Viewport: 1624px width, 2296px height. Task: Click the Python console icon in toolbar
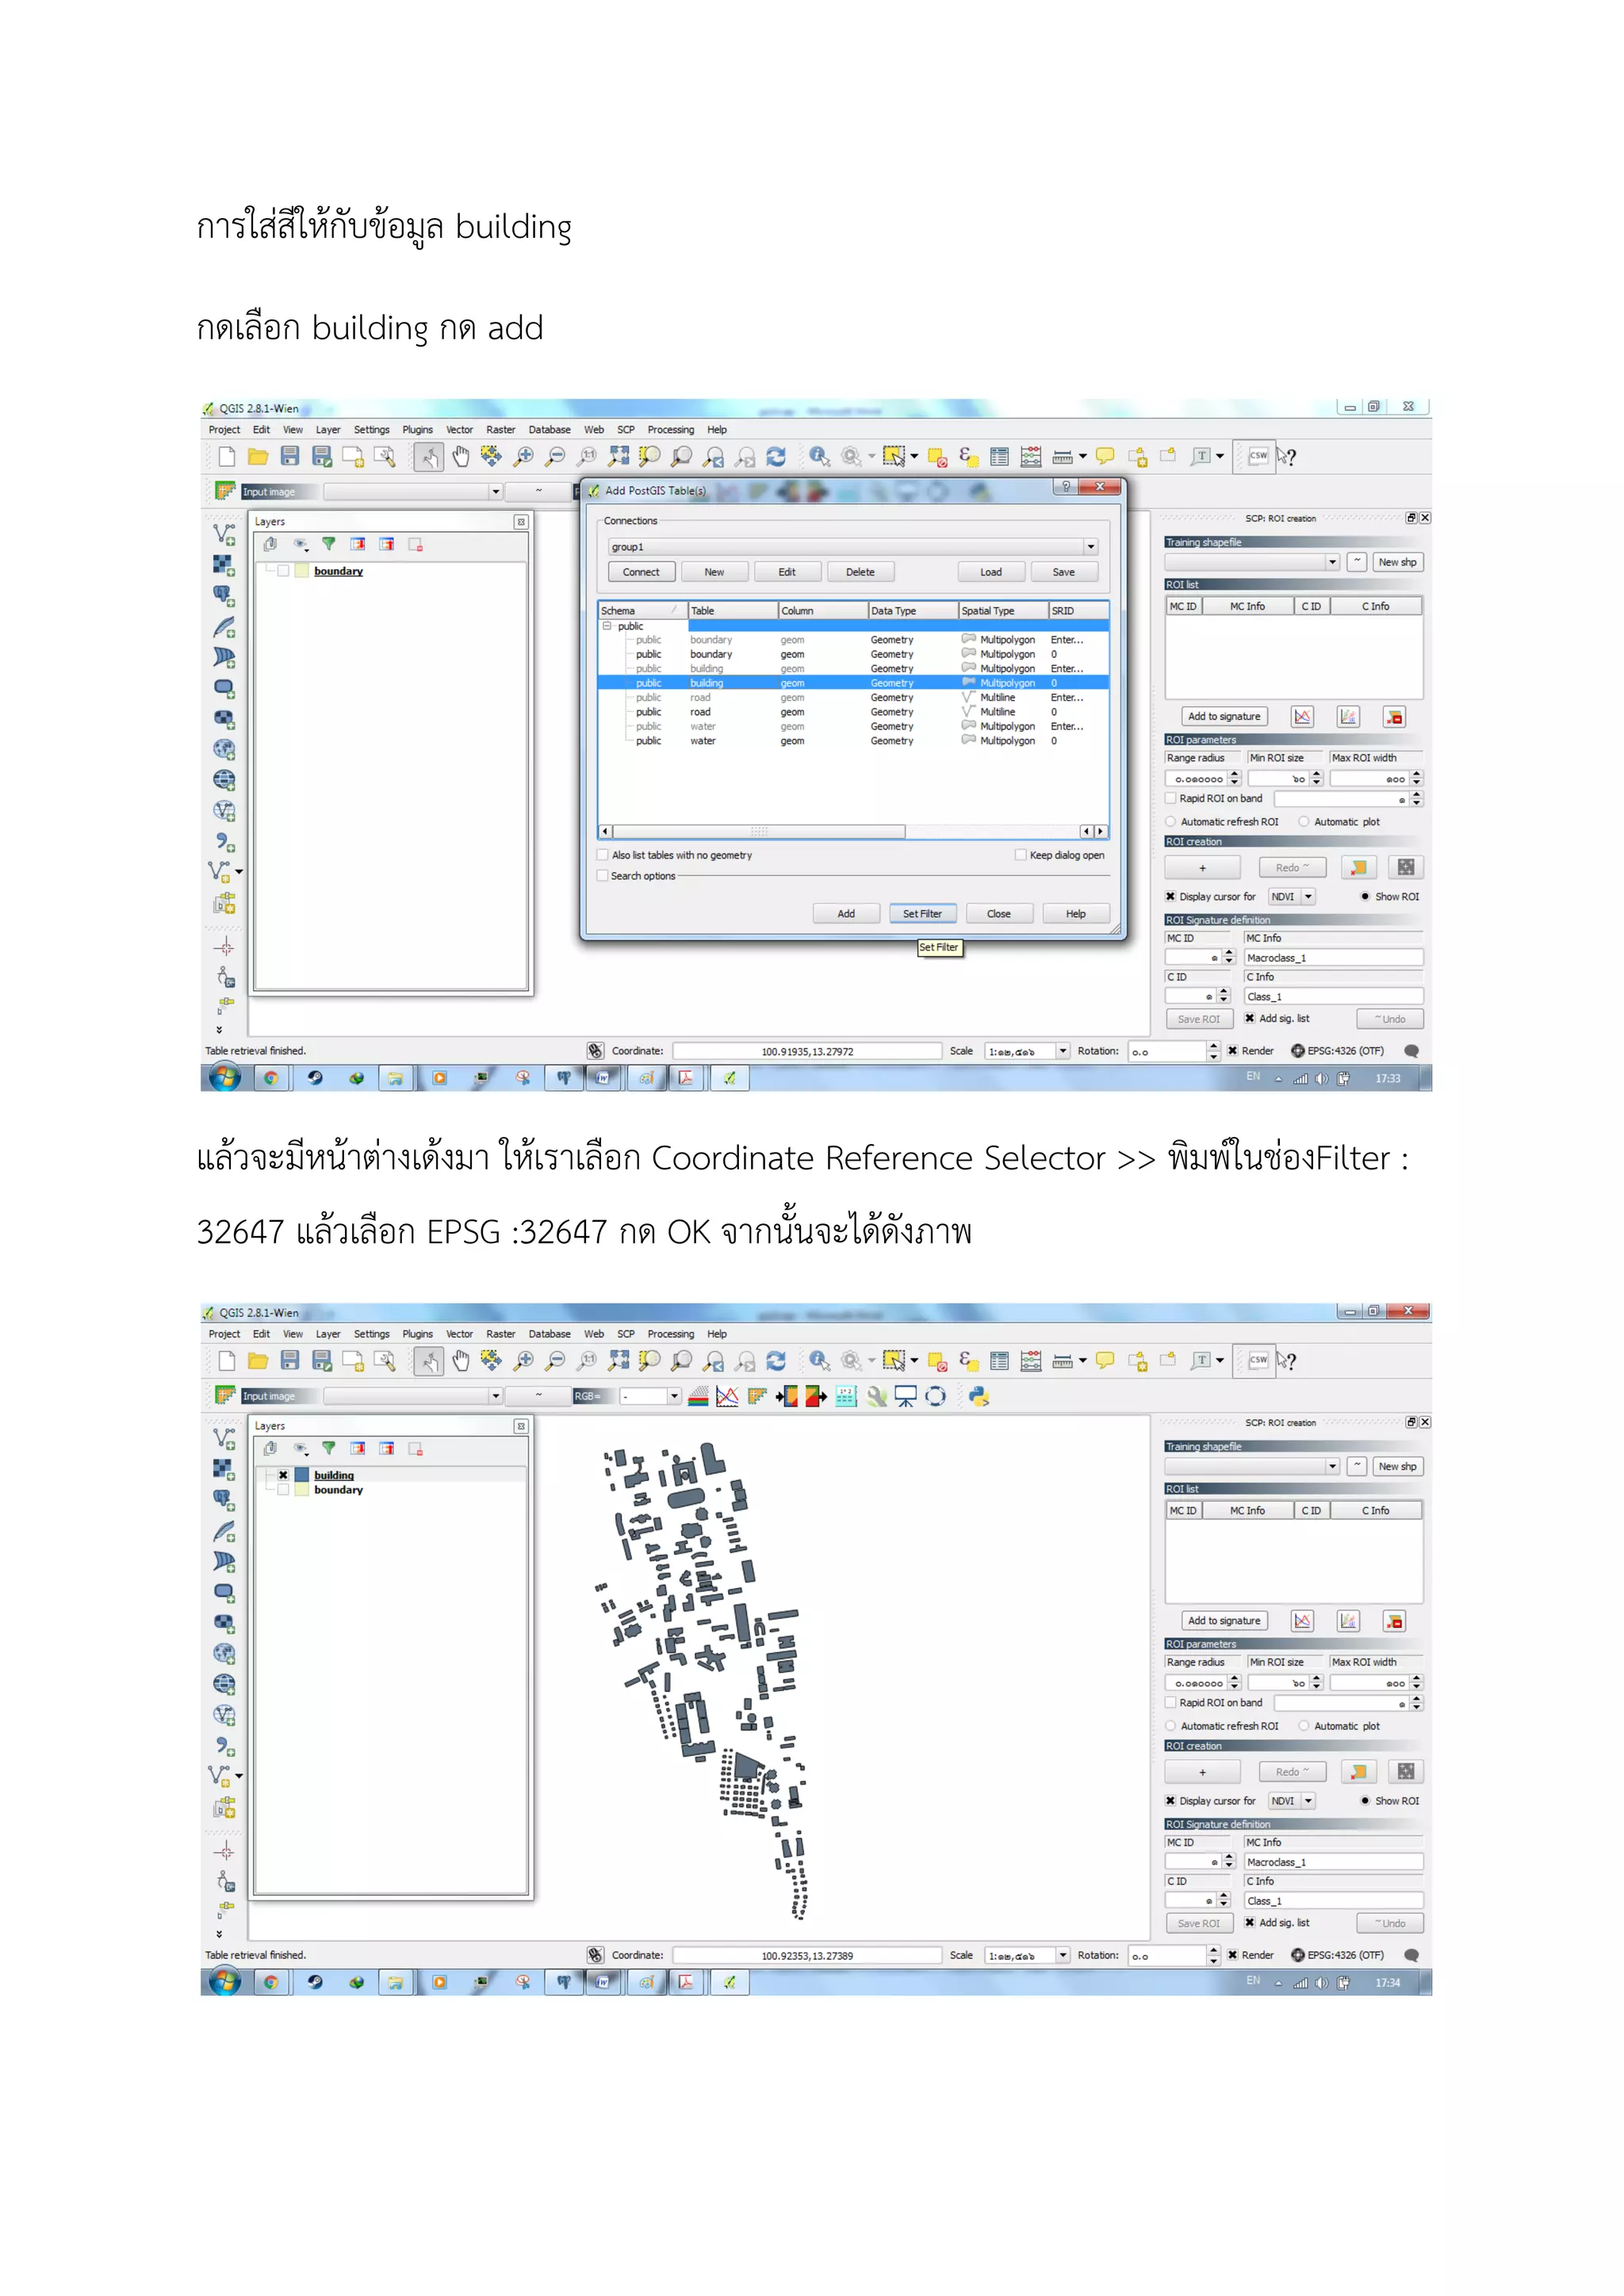coord(979,1397)
